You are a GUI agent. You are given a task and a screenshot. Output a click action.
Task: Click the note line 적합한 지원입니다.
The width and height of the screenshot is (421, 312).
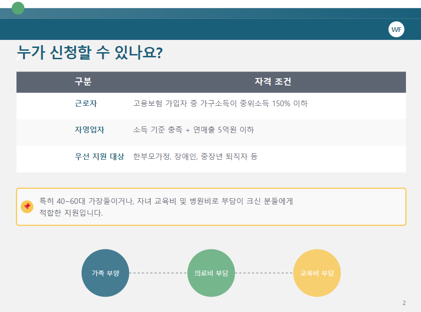click(x=71, y=213)
